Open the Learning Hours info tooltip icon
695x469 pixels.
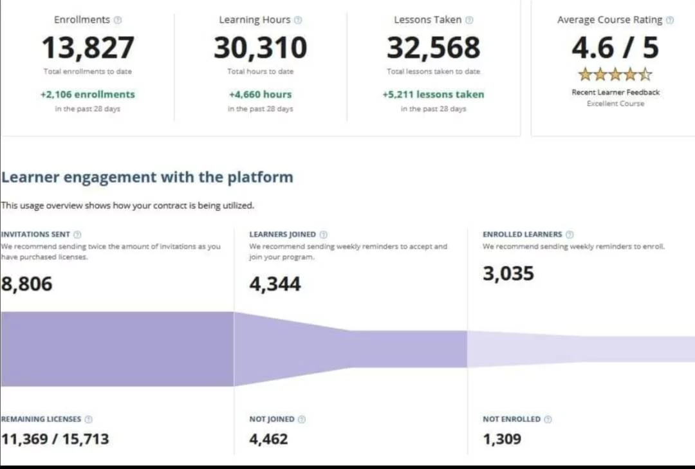[298, 20]
